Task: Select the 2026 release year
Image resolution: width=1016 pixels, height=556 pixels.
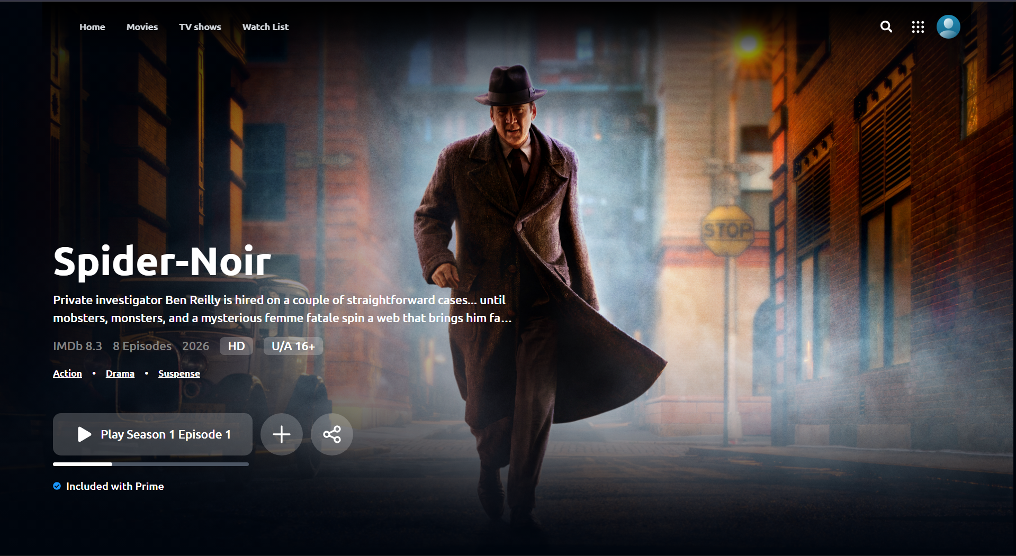Action: pyautogui.click(x=195, y=346)
